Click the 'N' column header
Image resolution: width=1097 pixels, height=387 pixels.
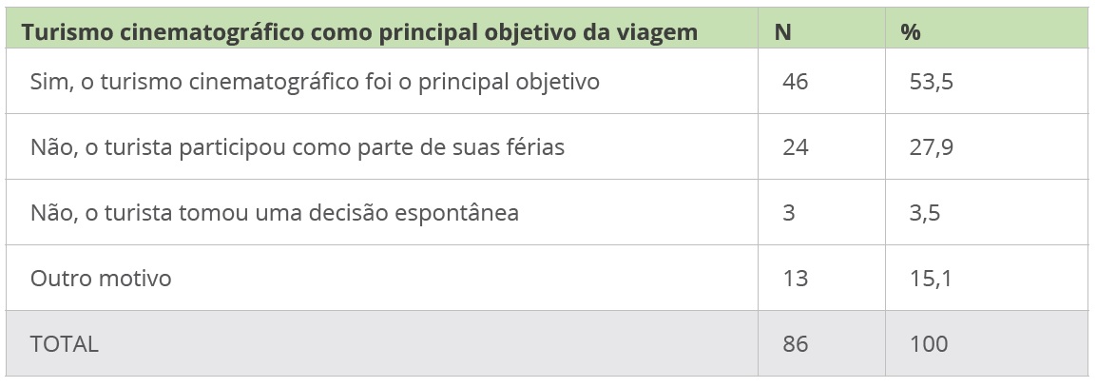click(783, 32)
